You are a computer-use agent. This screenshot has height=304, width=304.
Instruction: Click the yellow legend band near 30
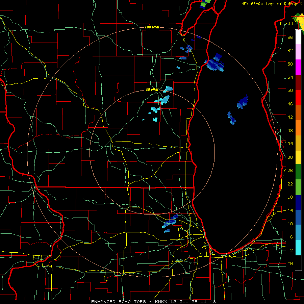click(x=298, y=157)
